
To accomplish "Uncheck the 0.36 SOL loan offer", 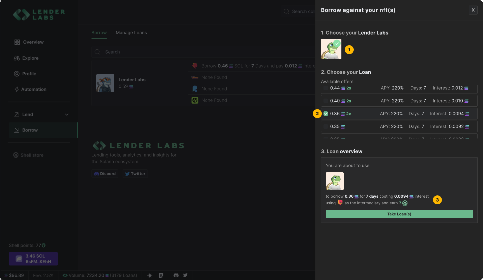I will tap(326, 114).
